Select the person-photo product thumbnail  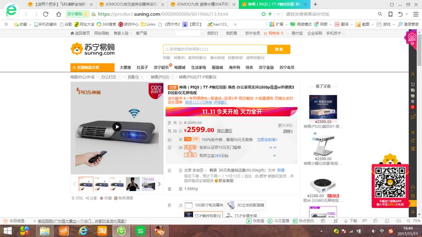coord(133,184)
